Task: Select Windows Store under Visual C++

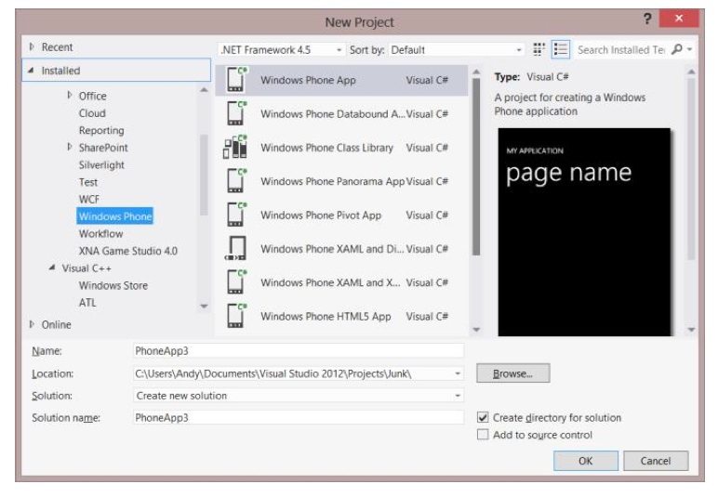Action: pos(113,285)
